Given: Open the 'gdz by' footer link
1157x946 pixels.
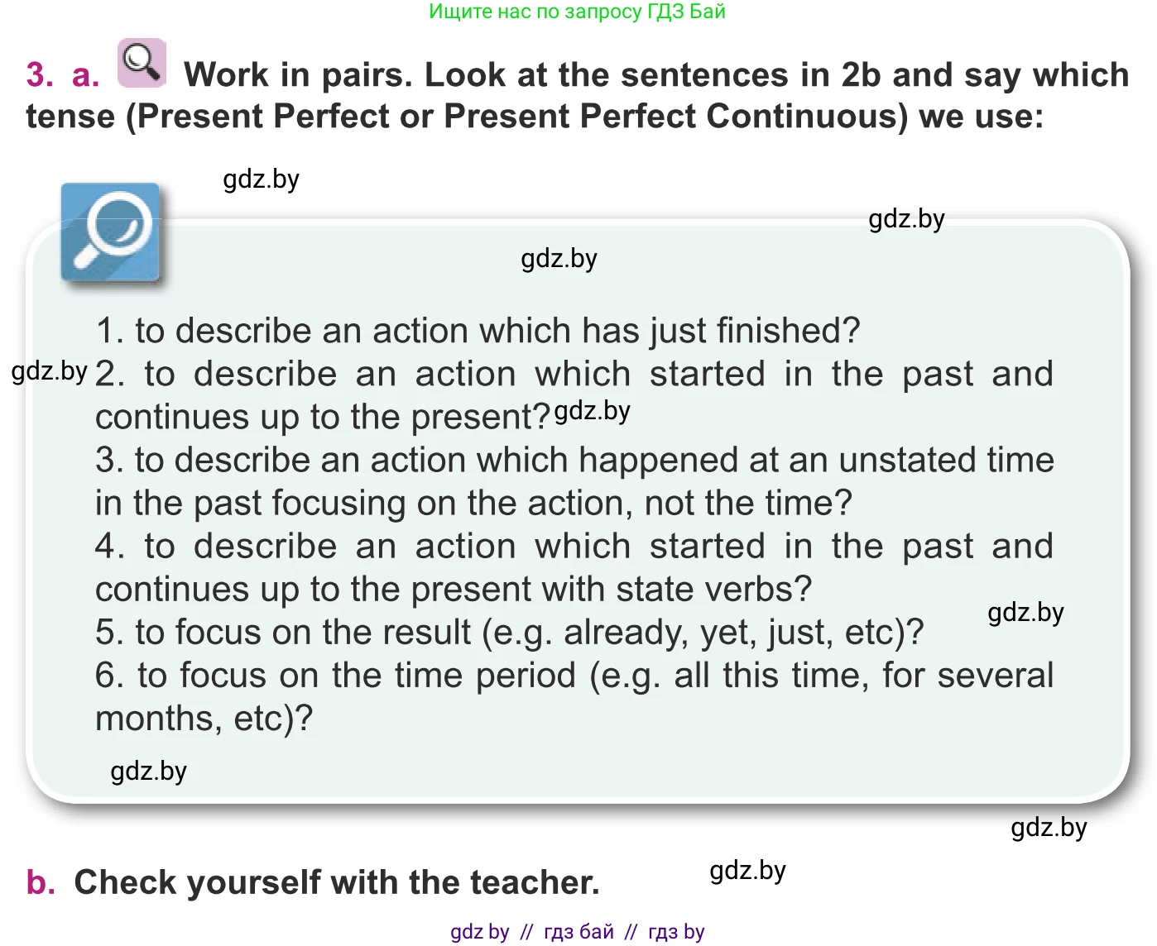Looking at the screenshot, I should 479,932.
